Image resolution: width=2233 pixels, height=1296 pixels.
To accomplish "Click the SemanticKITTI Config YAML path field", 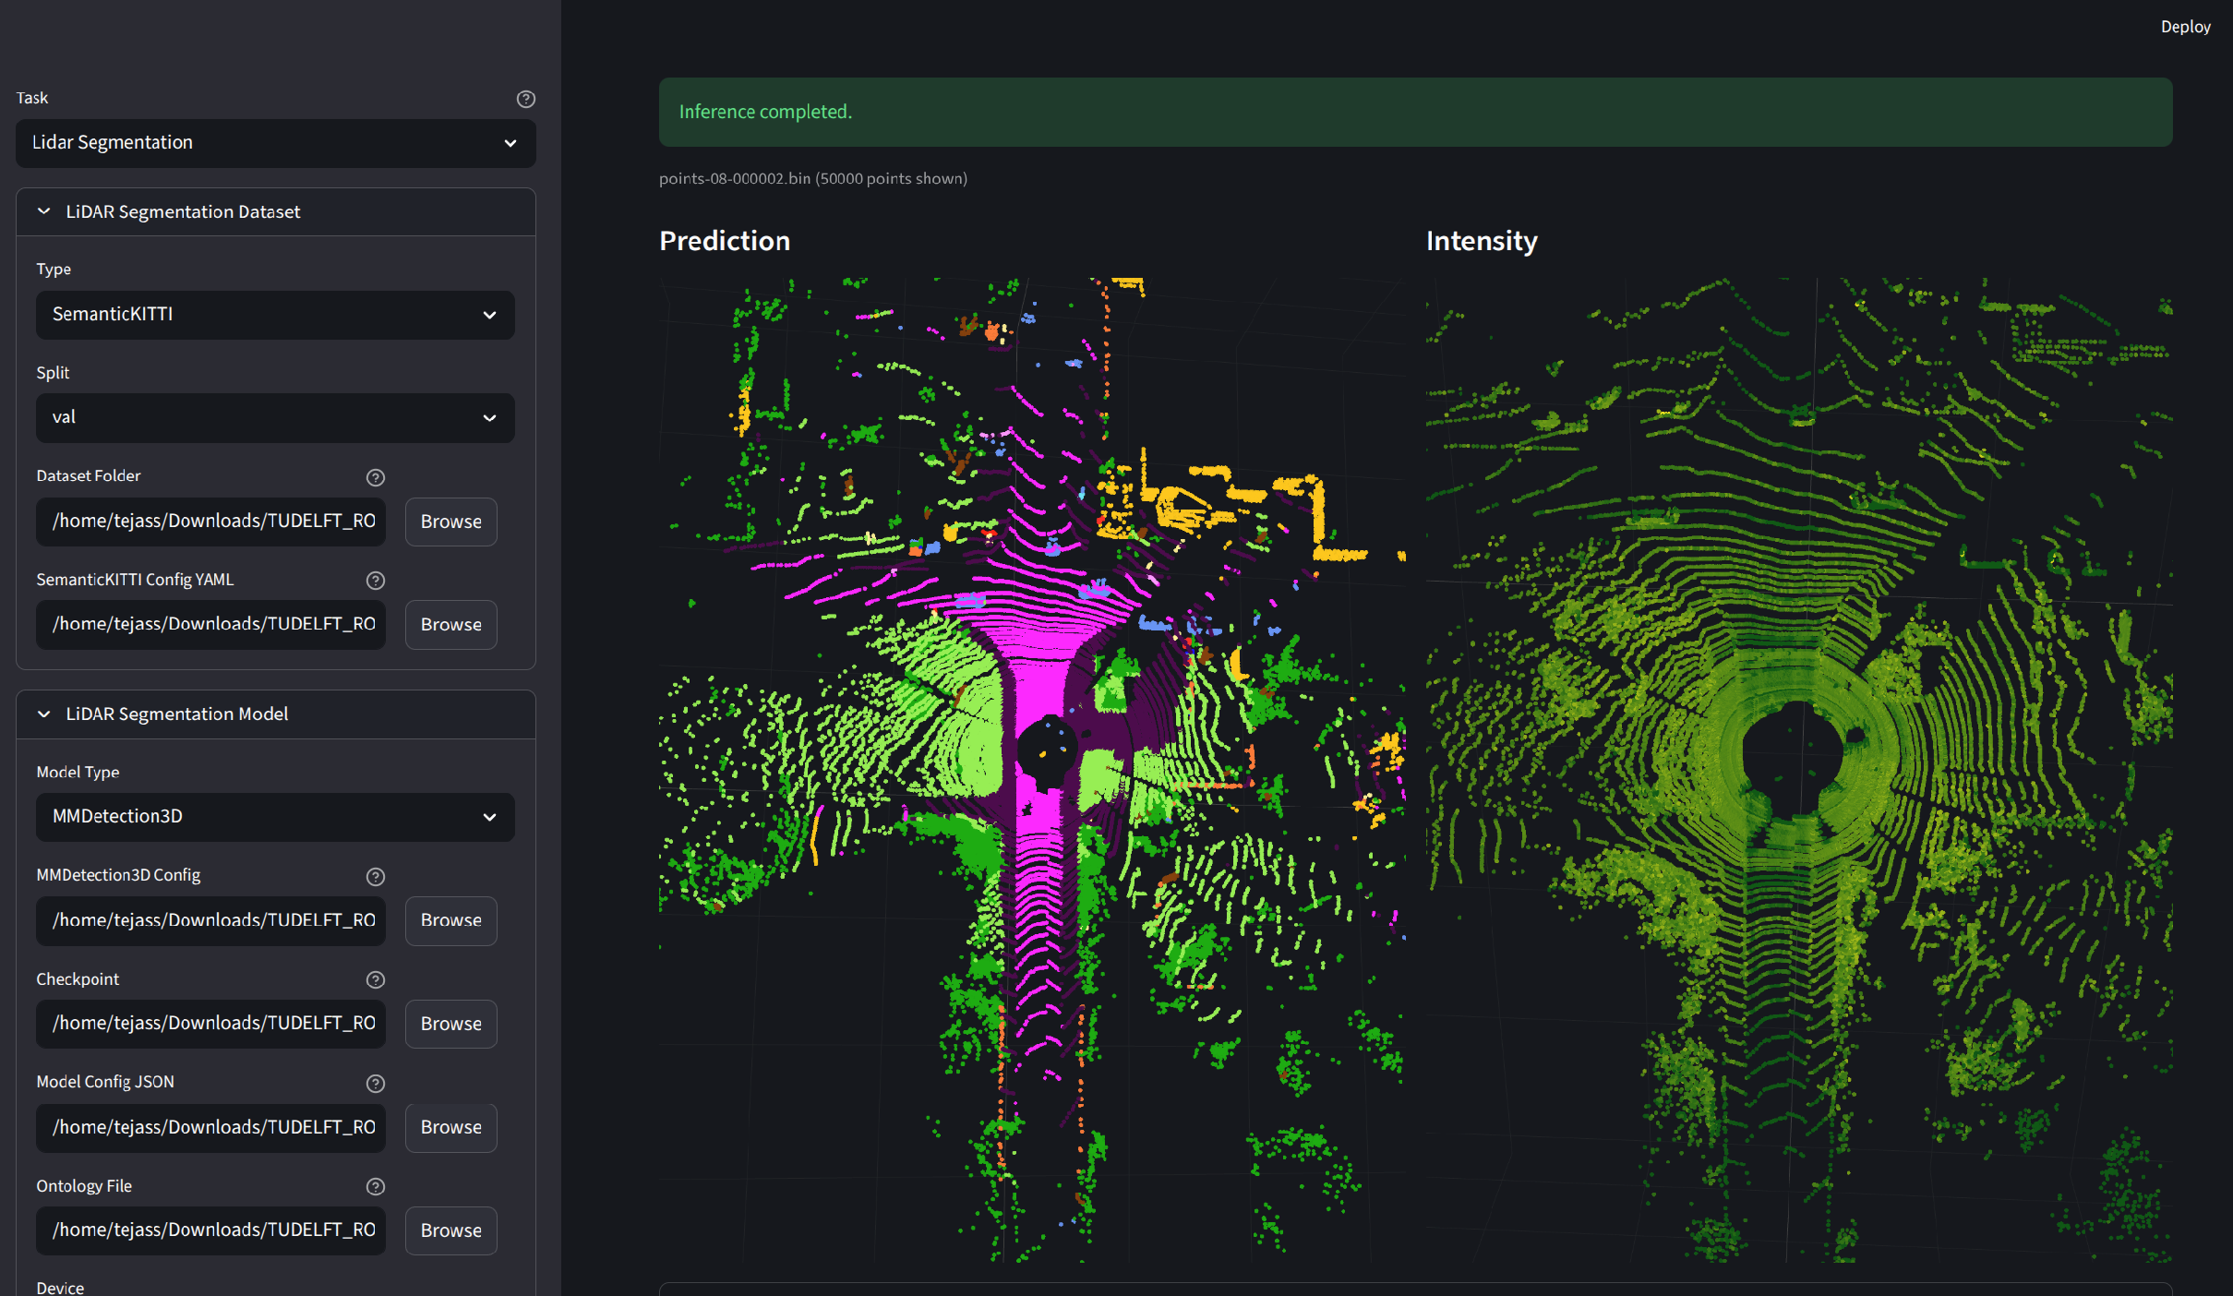I will click(210, 625).
